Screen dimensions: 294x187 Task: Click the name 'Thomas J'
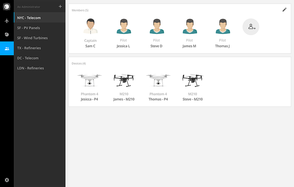coord(222,46)
